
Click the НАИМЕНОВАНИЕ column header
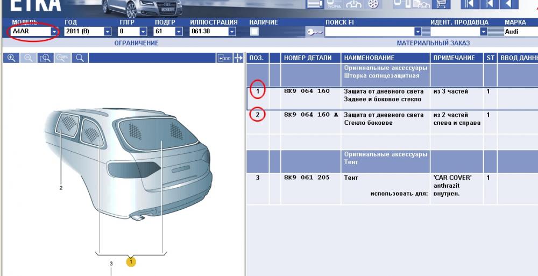(385, 58)
